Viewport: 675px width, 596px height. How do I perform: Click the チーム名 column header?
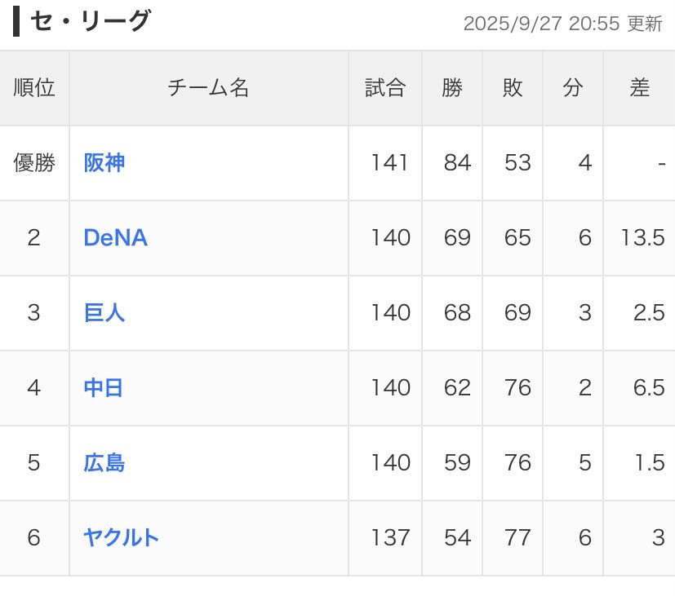pyautogui.click(x=208, y=88)
